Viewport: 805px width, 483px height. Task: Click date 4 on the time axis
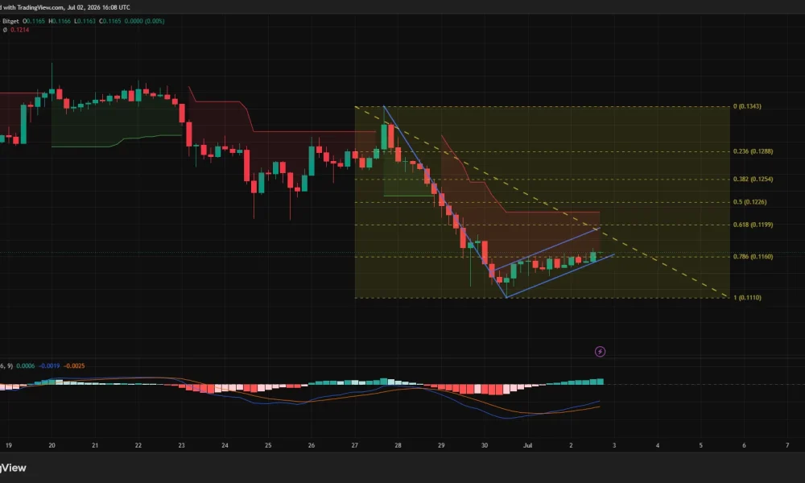(x=658, y=445)
